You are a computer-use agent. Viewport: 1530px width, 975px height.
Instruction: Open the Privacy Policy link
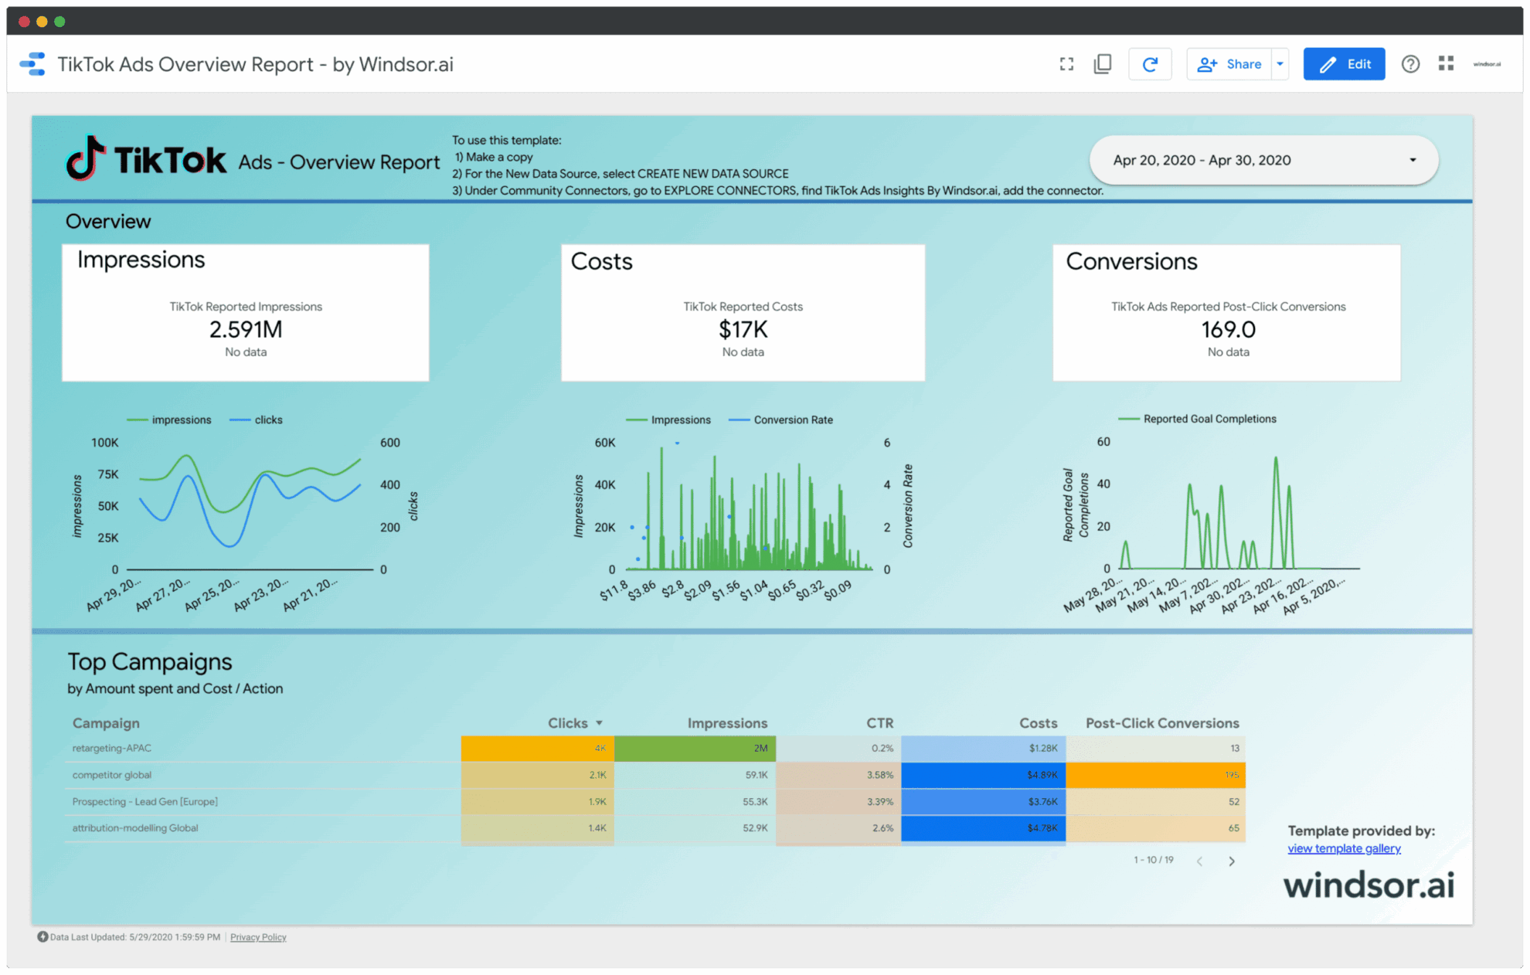258,937
